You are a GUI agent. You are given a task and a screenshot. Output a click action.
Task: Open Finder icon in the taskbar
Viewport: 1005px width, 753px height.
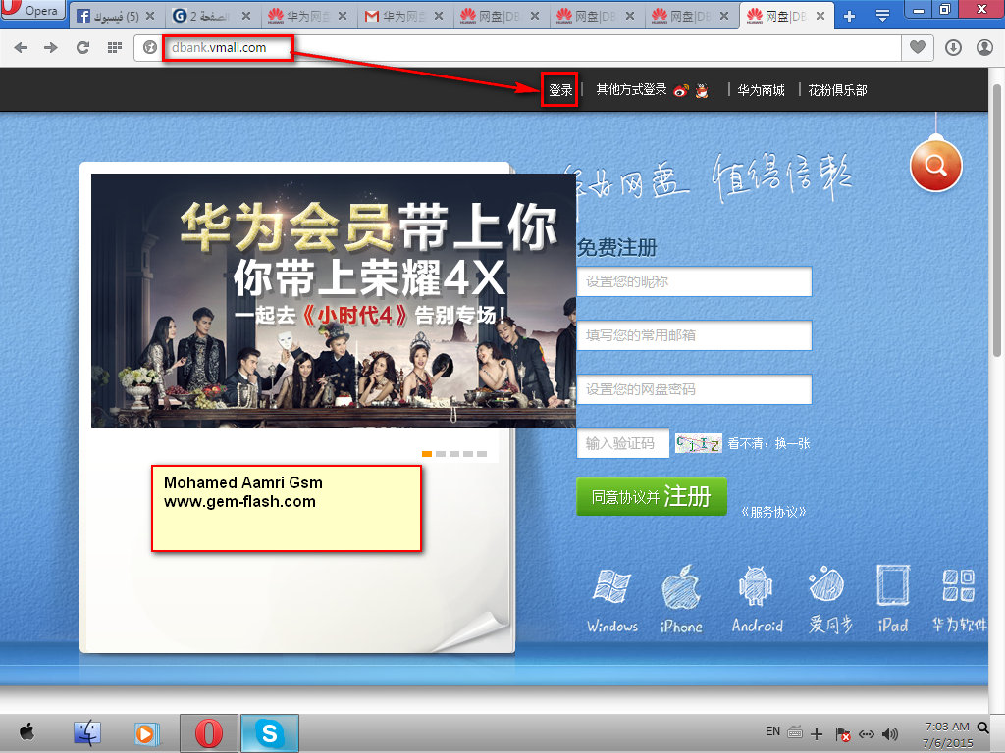[87, 733]
